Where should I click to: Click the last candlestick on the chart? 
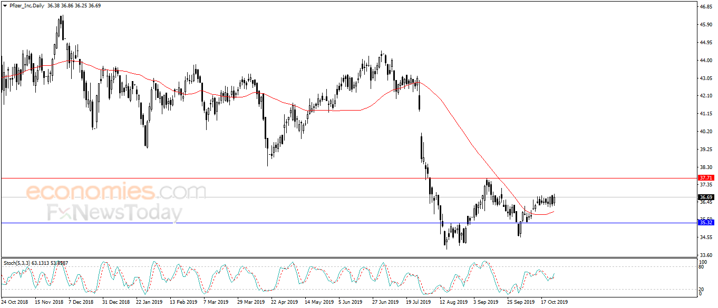tap(554, 200)
